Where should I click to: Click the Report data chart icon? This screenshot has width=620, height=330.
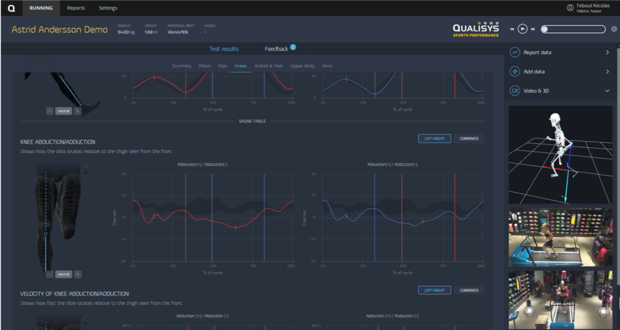click(514, 52)
